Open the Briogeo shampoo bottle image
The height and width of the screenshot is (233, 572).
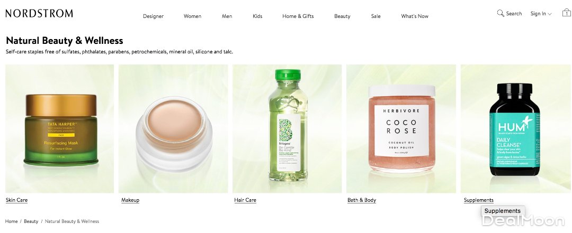[x=287, y=128]
